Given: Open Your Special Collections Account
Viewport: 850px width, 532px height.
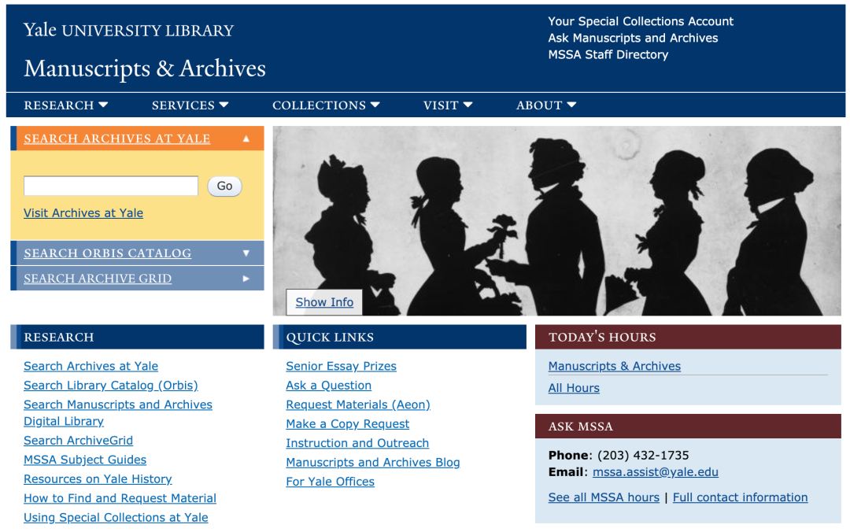Looking at the screenshot, I should [x=640, y=22].
